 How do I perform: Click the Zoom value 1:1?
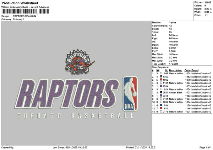(x=206, y=15)
